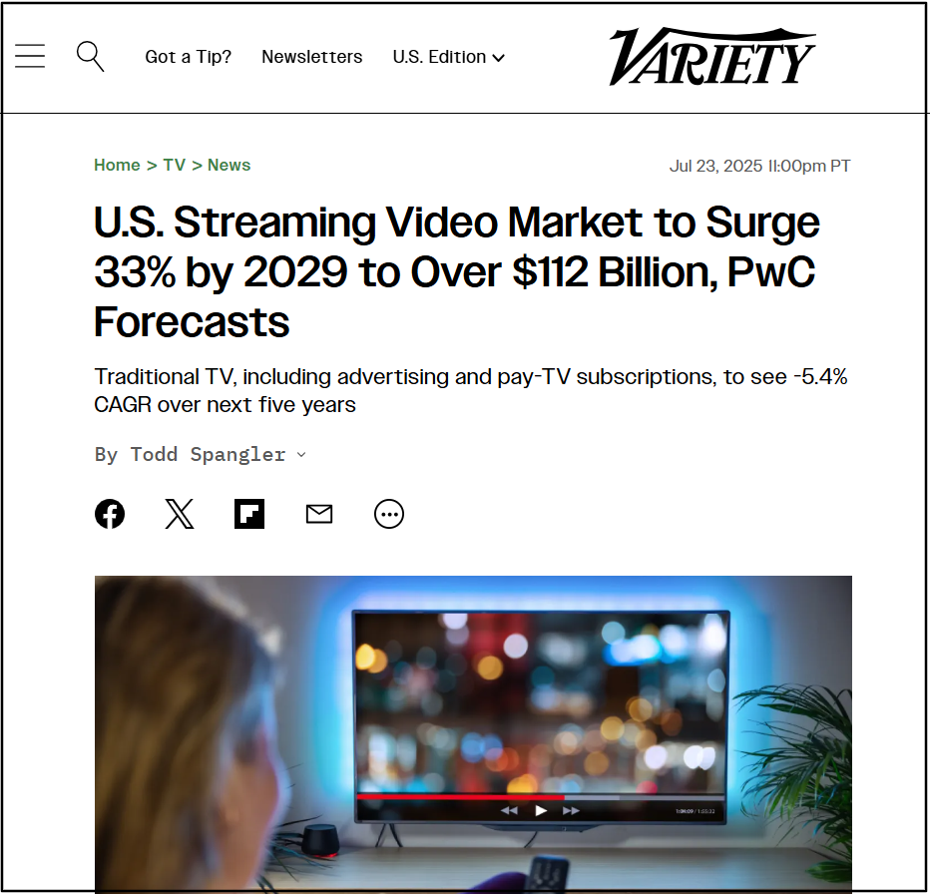Image resolution: width=930 pixels, height=894 pixels.
Task: Click the streaming market article headline
Action: [x=457, y=271]
